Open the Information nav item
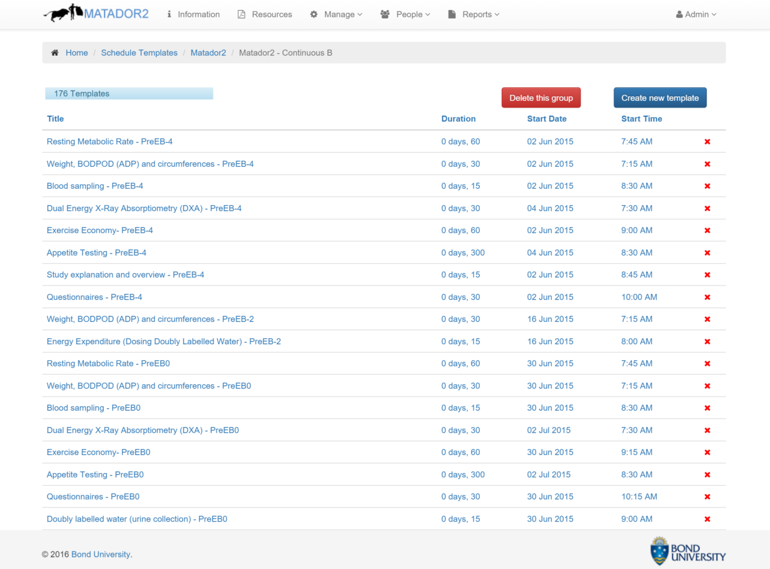The image size is (770, 569). (x=193, y=14)
